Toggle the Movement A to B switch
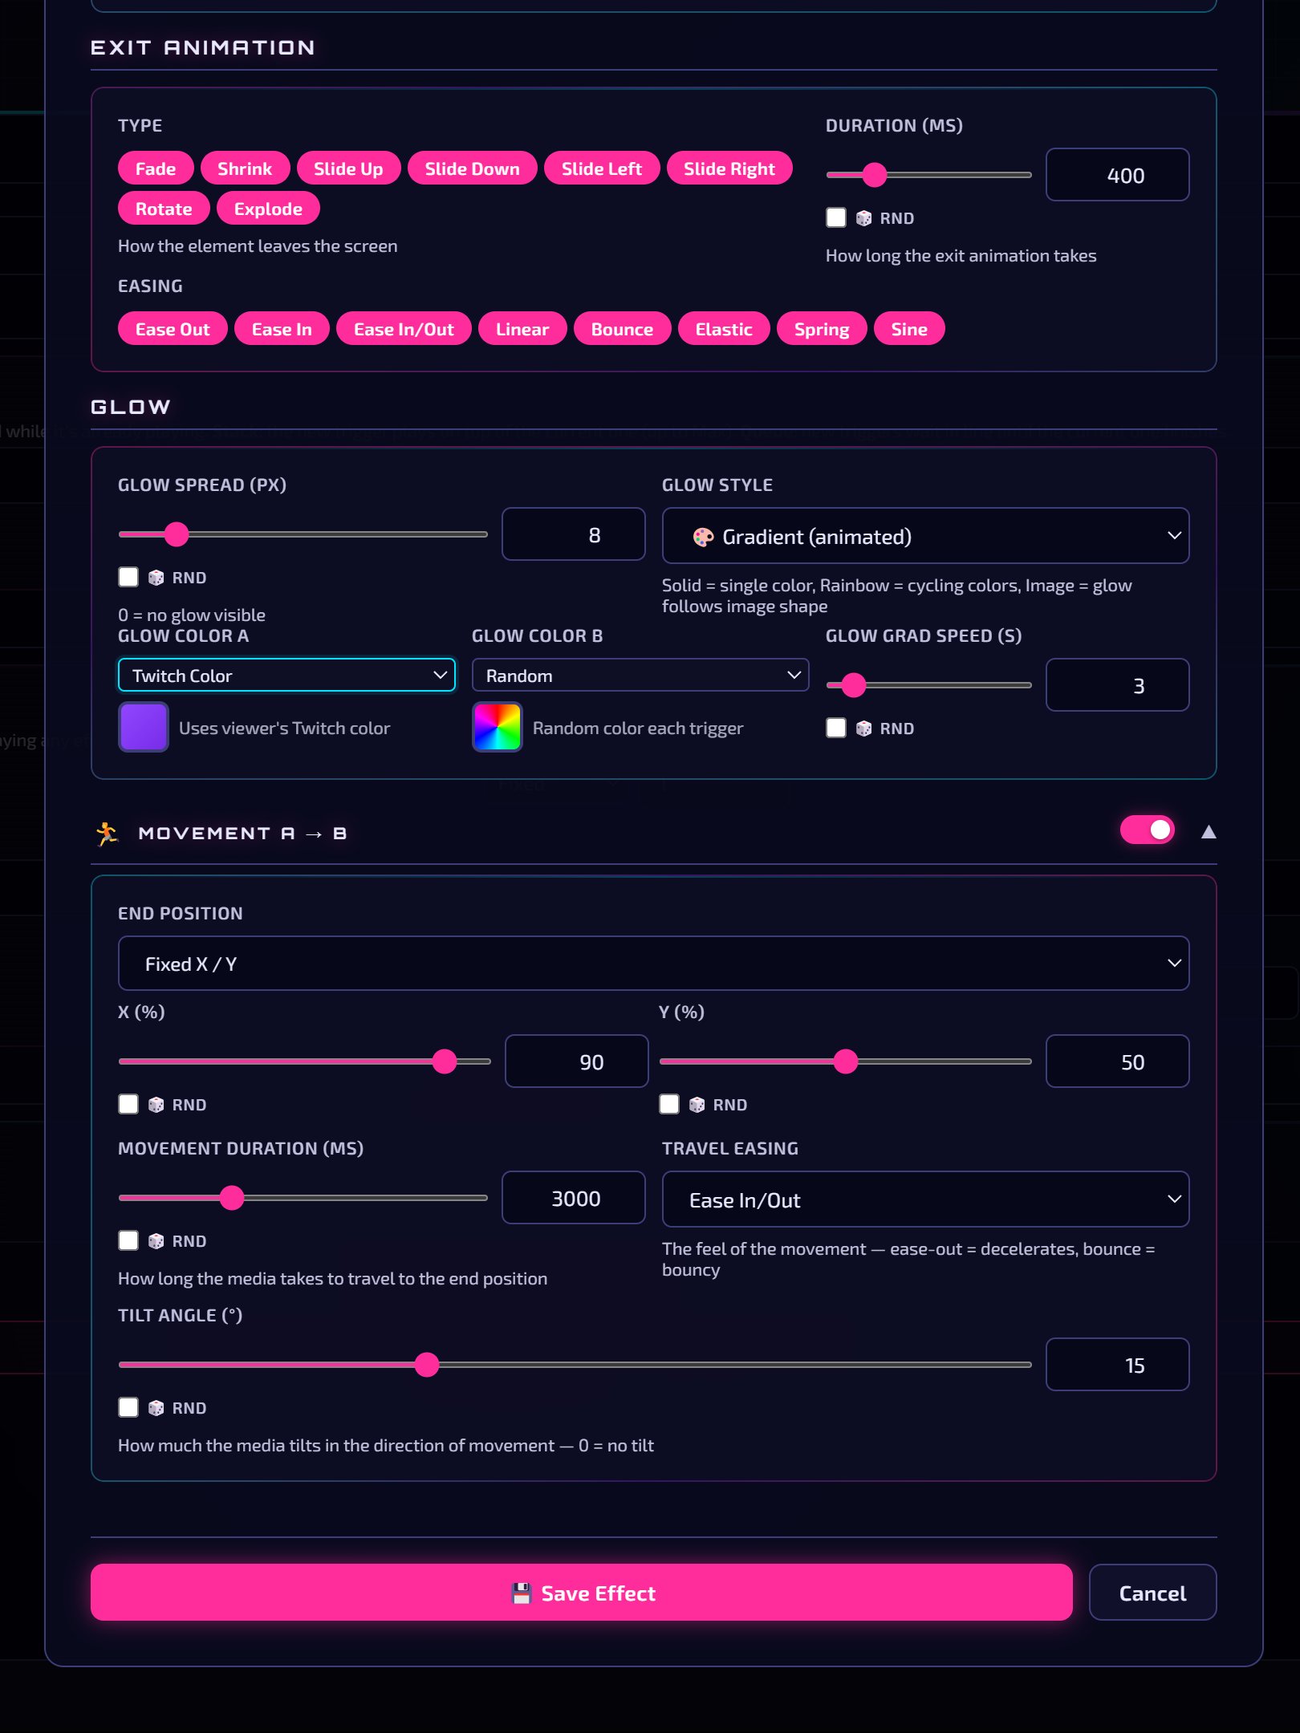Viewport: 1300px width, 1733px height. (1148, 830)
